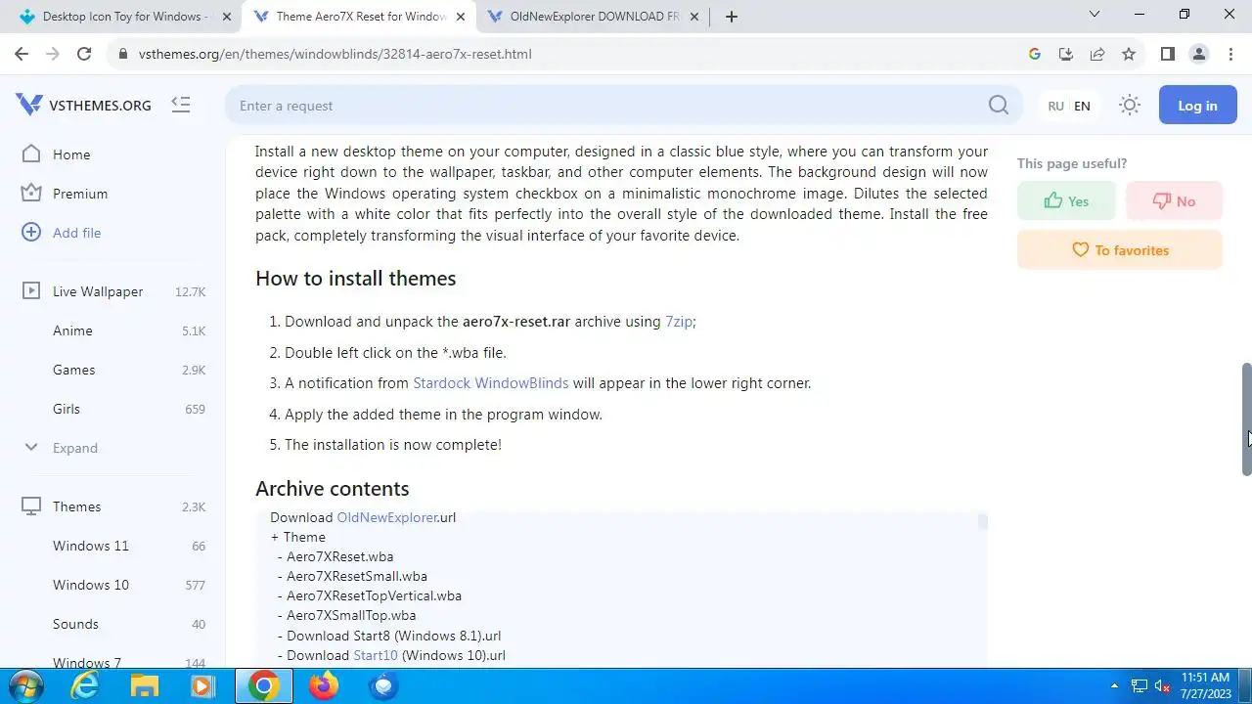
Task: Show hidden system tray icons
Action: click(1115, 686)
